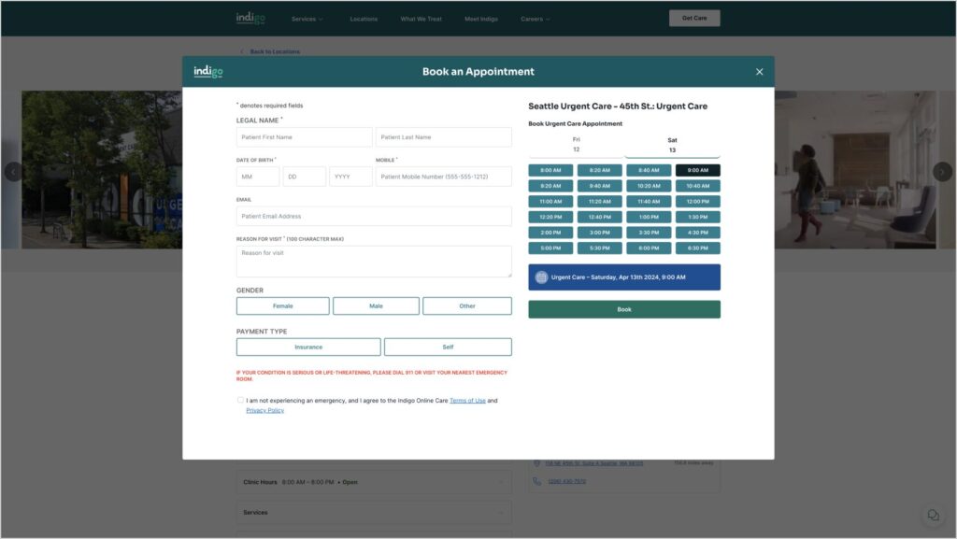Open the chat bubble icon
The image size is (957, 539).
pyautogui.click(x=934, y=516)
